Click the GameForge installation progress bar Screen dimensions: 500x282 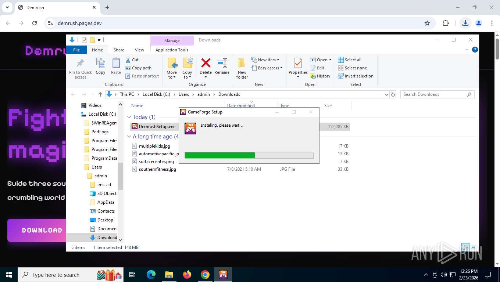click(249, 155)
